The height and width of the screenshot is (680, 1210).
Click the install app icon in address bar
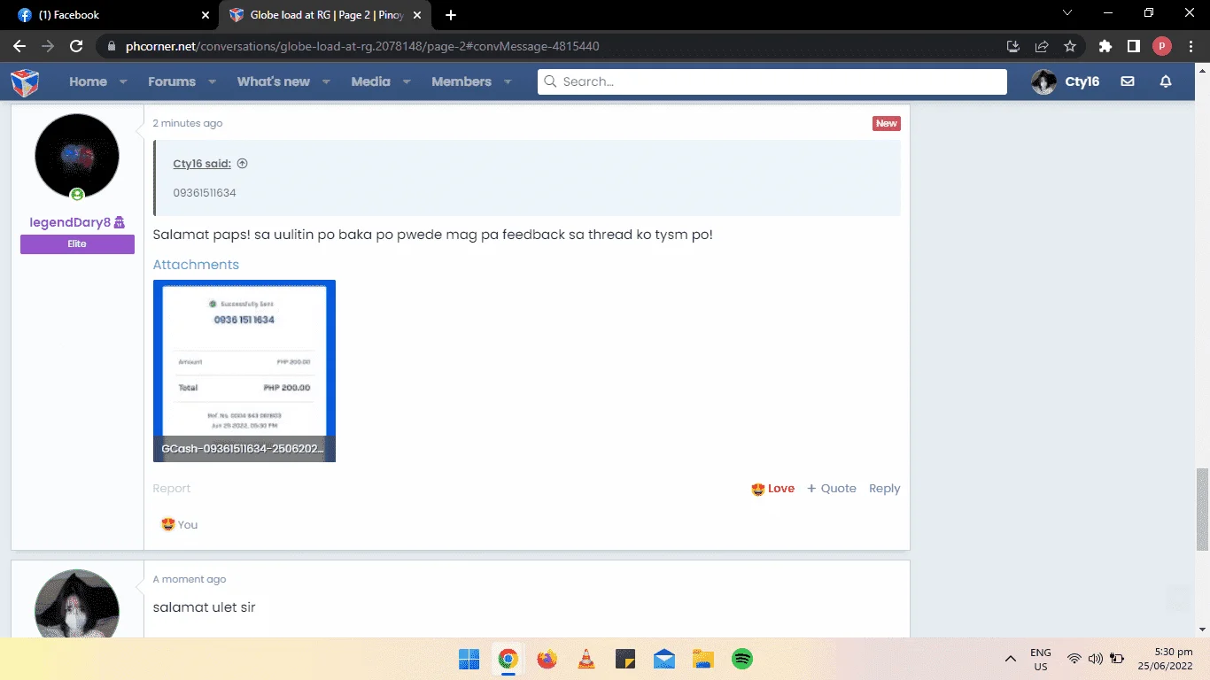1013,46
